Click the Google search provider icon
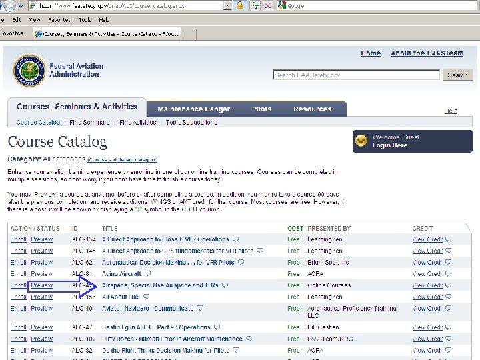The height and width of the screenshot is (360, 480). tap(282, 5)
